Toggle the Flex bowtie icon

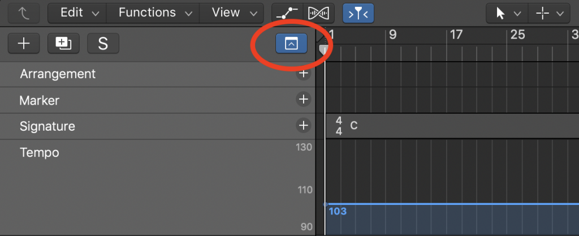319,14
